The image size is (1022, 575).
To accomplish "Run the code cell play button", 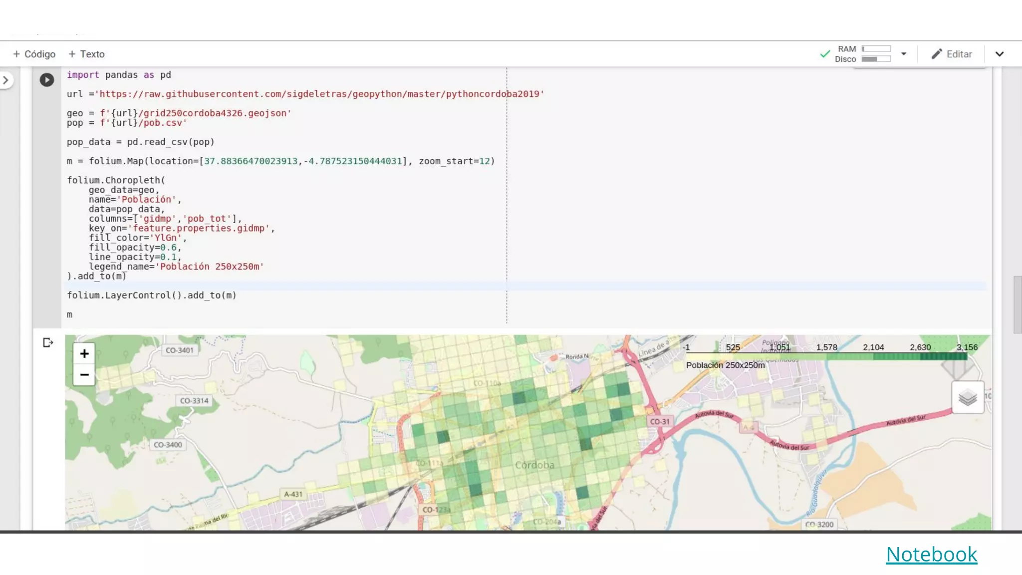I will [47, 80].
